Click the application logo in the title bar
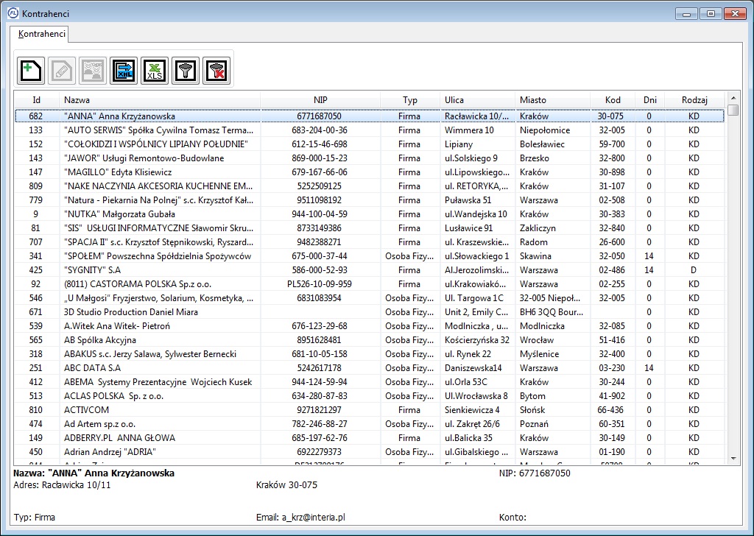This screenshot has height=536, width=754. [13, 13]
